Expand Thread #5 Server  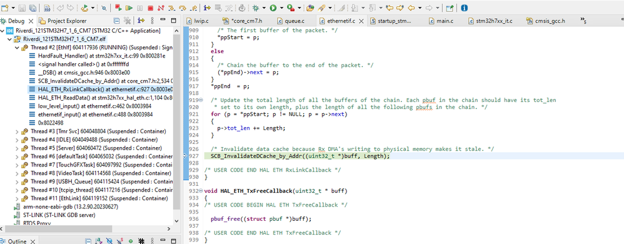pyautogui.click(x=17, y=148)
